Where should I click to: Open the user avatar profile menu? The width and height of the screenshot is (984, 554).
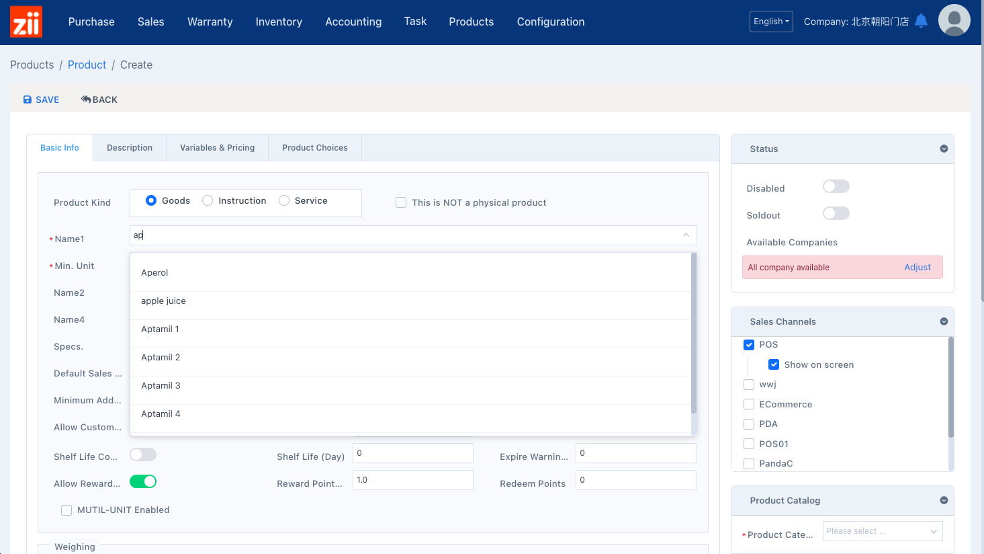click(954, 21)
